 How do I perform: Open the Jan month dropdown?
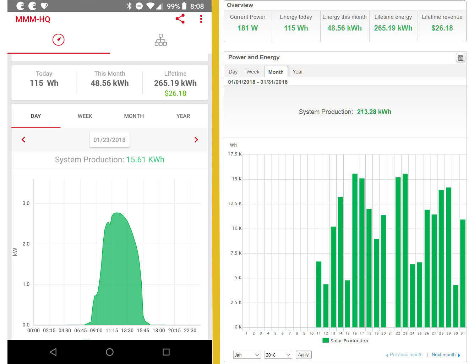247,355
